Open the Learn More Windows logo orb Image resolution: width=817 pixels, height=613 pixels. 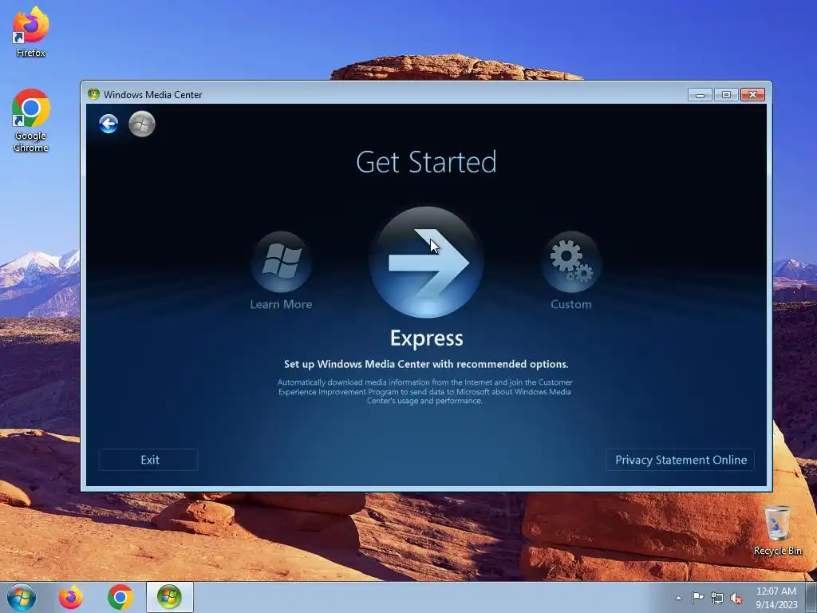tap(282, 262)
